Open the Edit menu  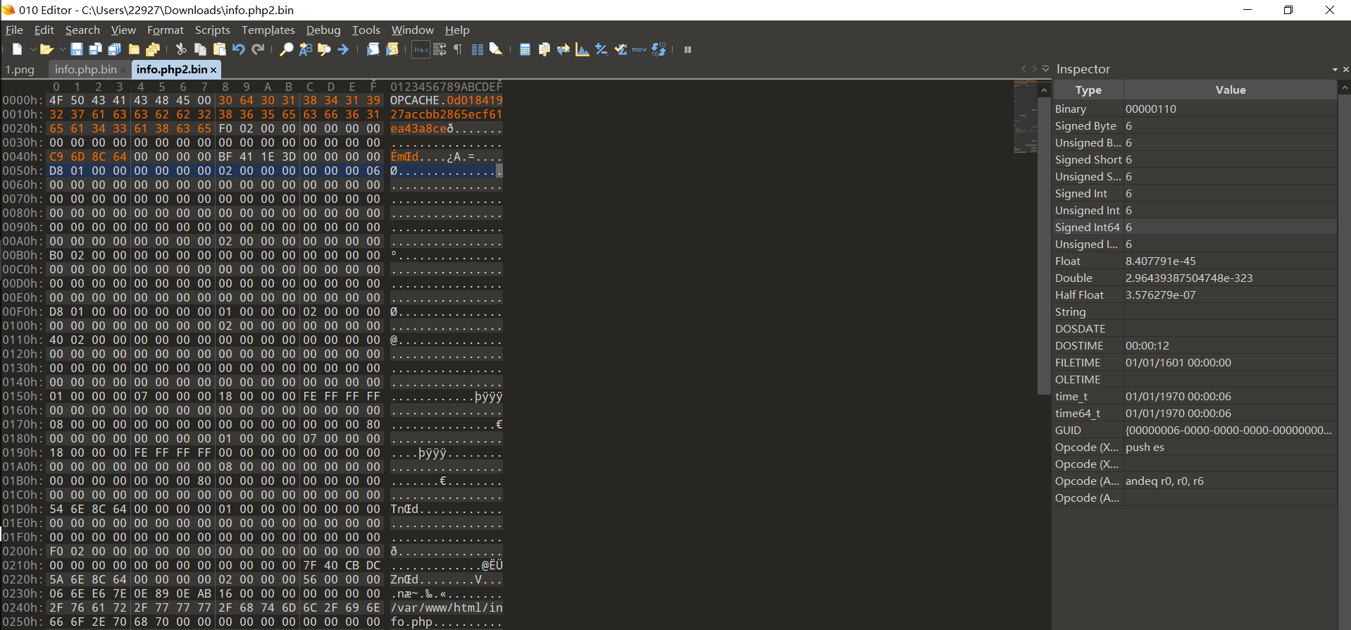click(44, 30)
